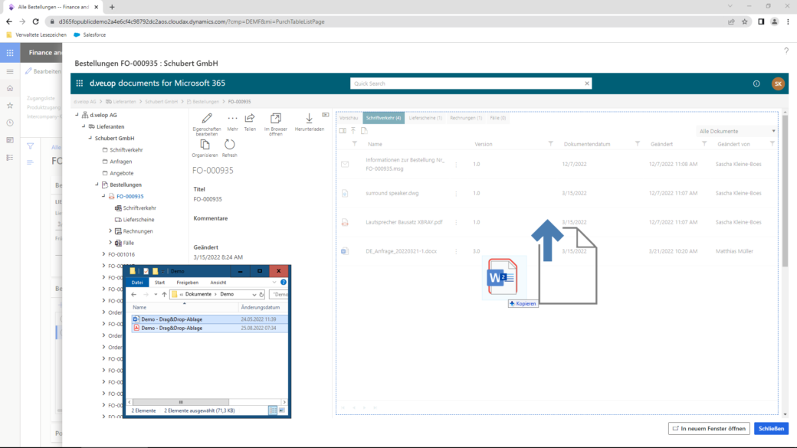
Task: Expand the Rechnungen tree node
Action: [110, 231]
